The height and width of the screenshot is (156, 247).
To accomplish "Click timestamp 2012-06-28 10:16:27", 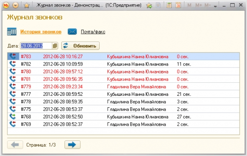I will pyautogui.click(x=63, y=57).
